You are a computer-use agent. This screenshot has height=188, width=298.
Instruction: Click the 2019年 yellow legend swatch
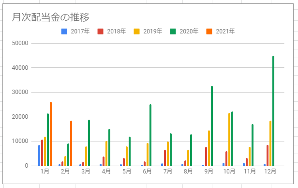pos(136,31)
